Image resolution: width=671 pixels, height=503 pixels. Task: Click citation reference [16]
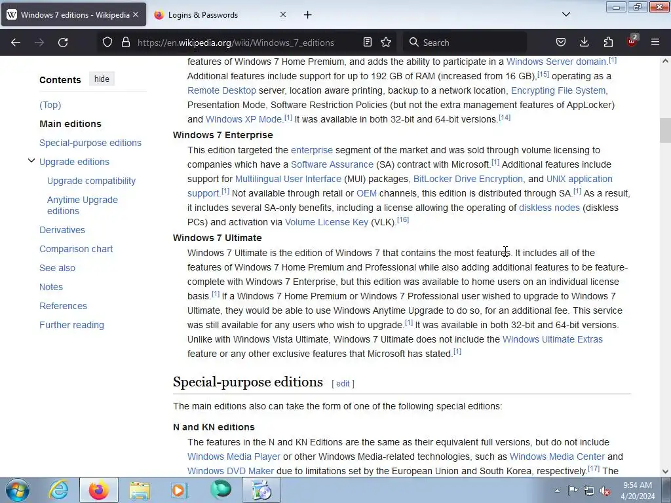(x=403, y=220)
